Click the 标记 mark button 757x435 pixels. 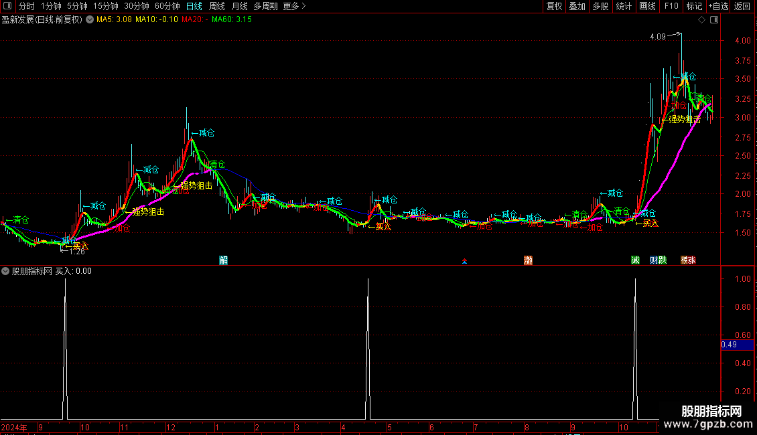pos(694,6)
